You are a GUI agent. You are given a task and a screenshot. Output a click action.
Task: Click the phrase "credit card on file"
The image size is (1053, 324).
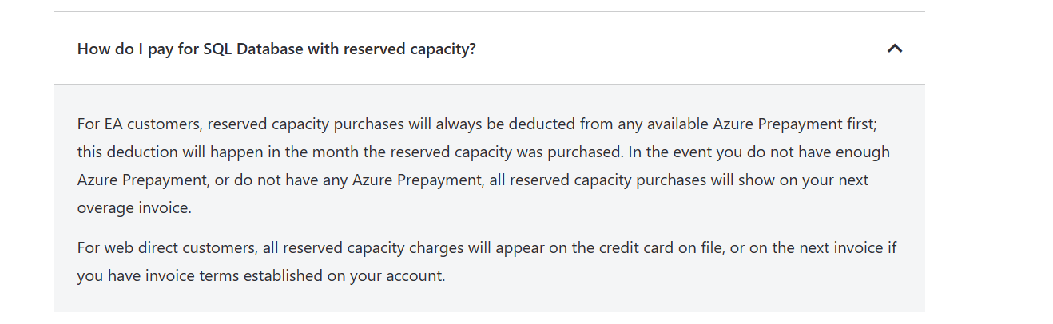tap(657, 248)
